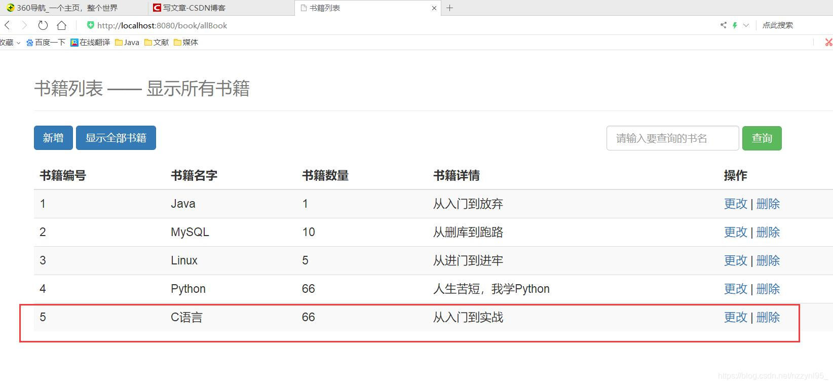The height and width of the screenshot is (385, 833).
Task: Click 更改 for the MySQL book
Action: point(735,232)
